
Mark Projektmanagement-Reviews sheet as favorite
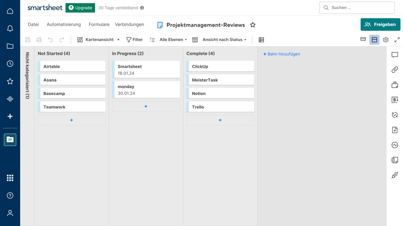[x=253, y=25]
